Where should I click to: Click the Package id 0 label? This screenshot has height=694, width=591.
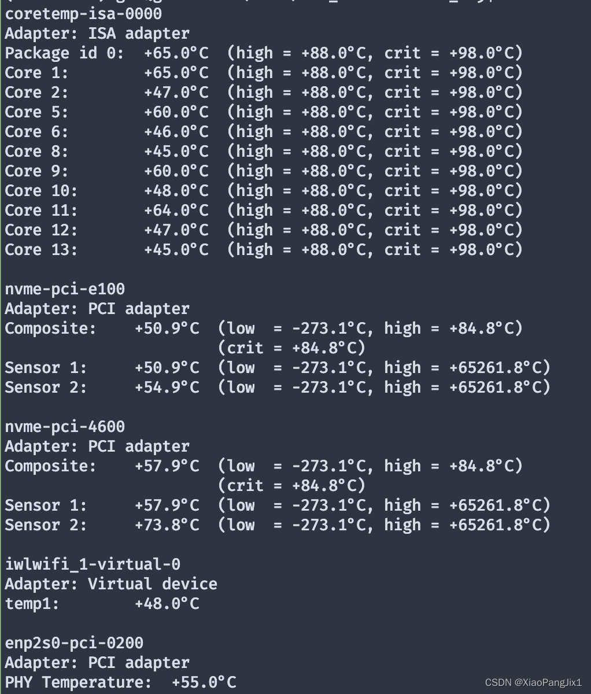[64, 53]
